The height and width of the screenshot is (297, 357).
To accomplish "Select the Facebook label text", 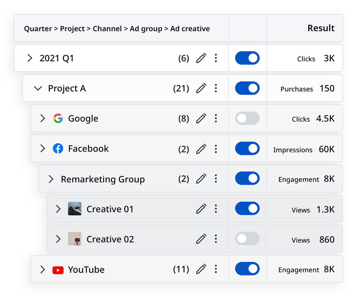I will click(x=88, y=148).
